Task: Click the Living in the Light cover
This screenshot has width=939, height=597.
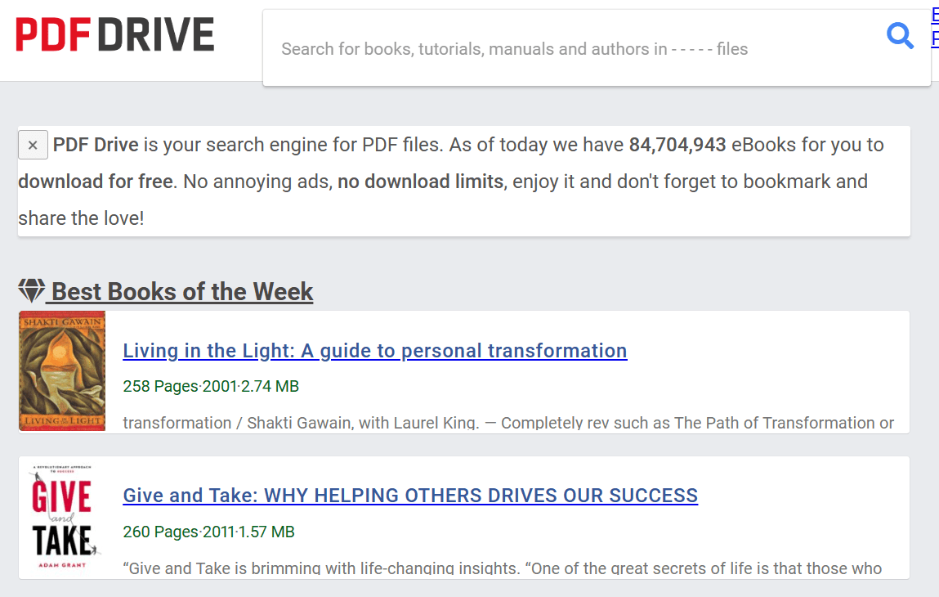Action: point(62,370)
